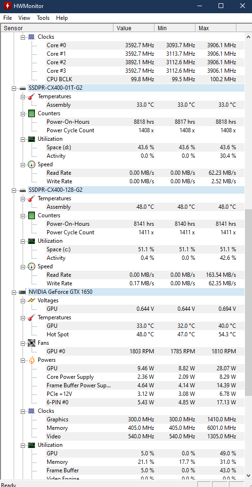Click the Counters icon under 128-G2 drive
252x487 pixels.
coord(32,215)
